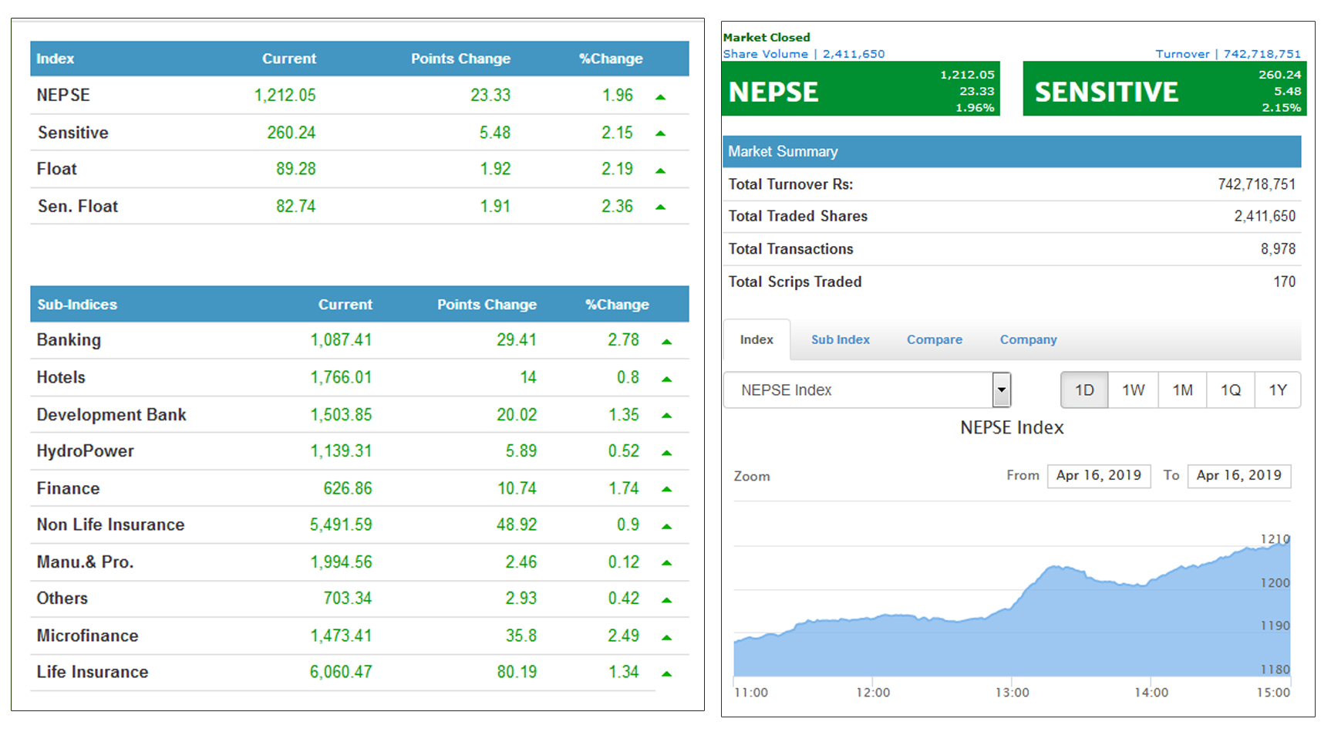This screenshot has height=732, width=1331.
Task: Select the 1W chart range button
Action: coord(1133,390)
